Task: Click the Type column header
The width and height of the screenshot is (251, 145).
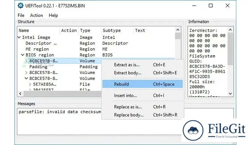Action: [90, 30]
